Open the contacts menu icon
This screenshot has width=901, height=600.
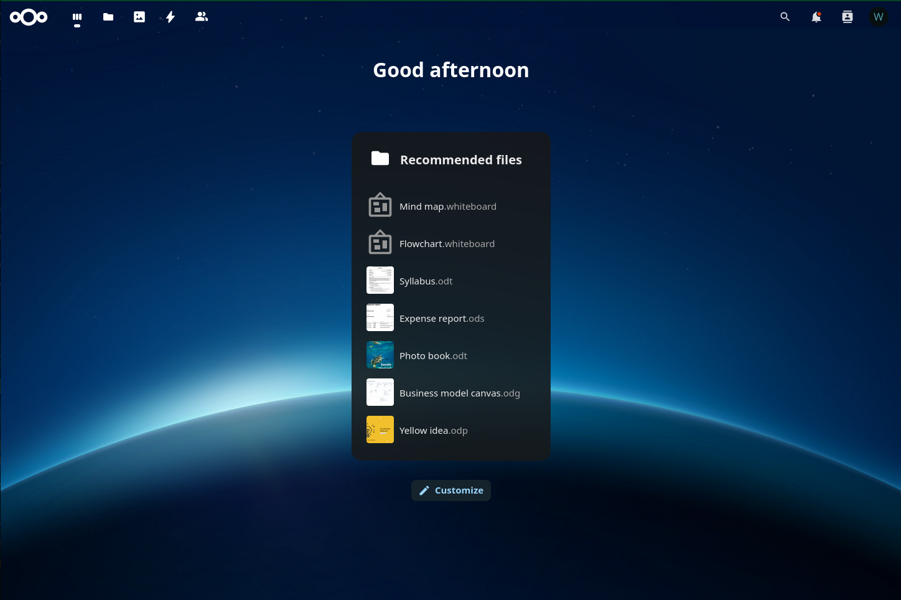tap(847, 17)
